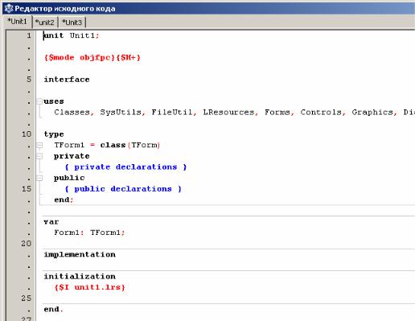Click gutter line number 10
The width and height of the screenshot is (415, 321).
(x=27, y=134)
